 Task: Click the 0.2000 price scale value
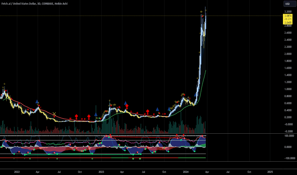point(288,117)
